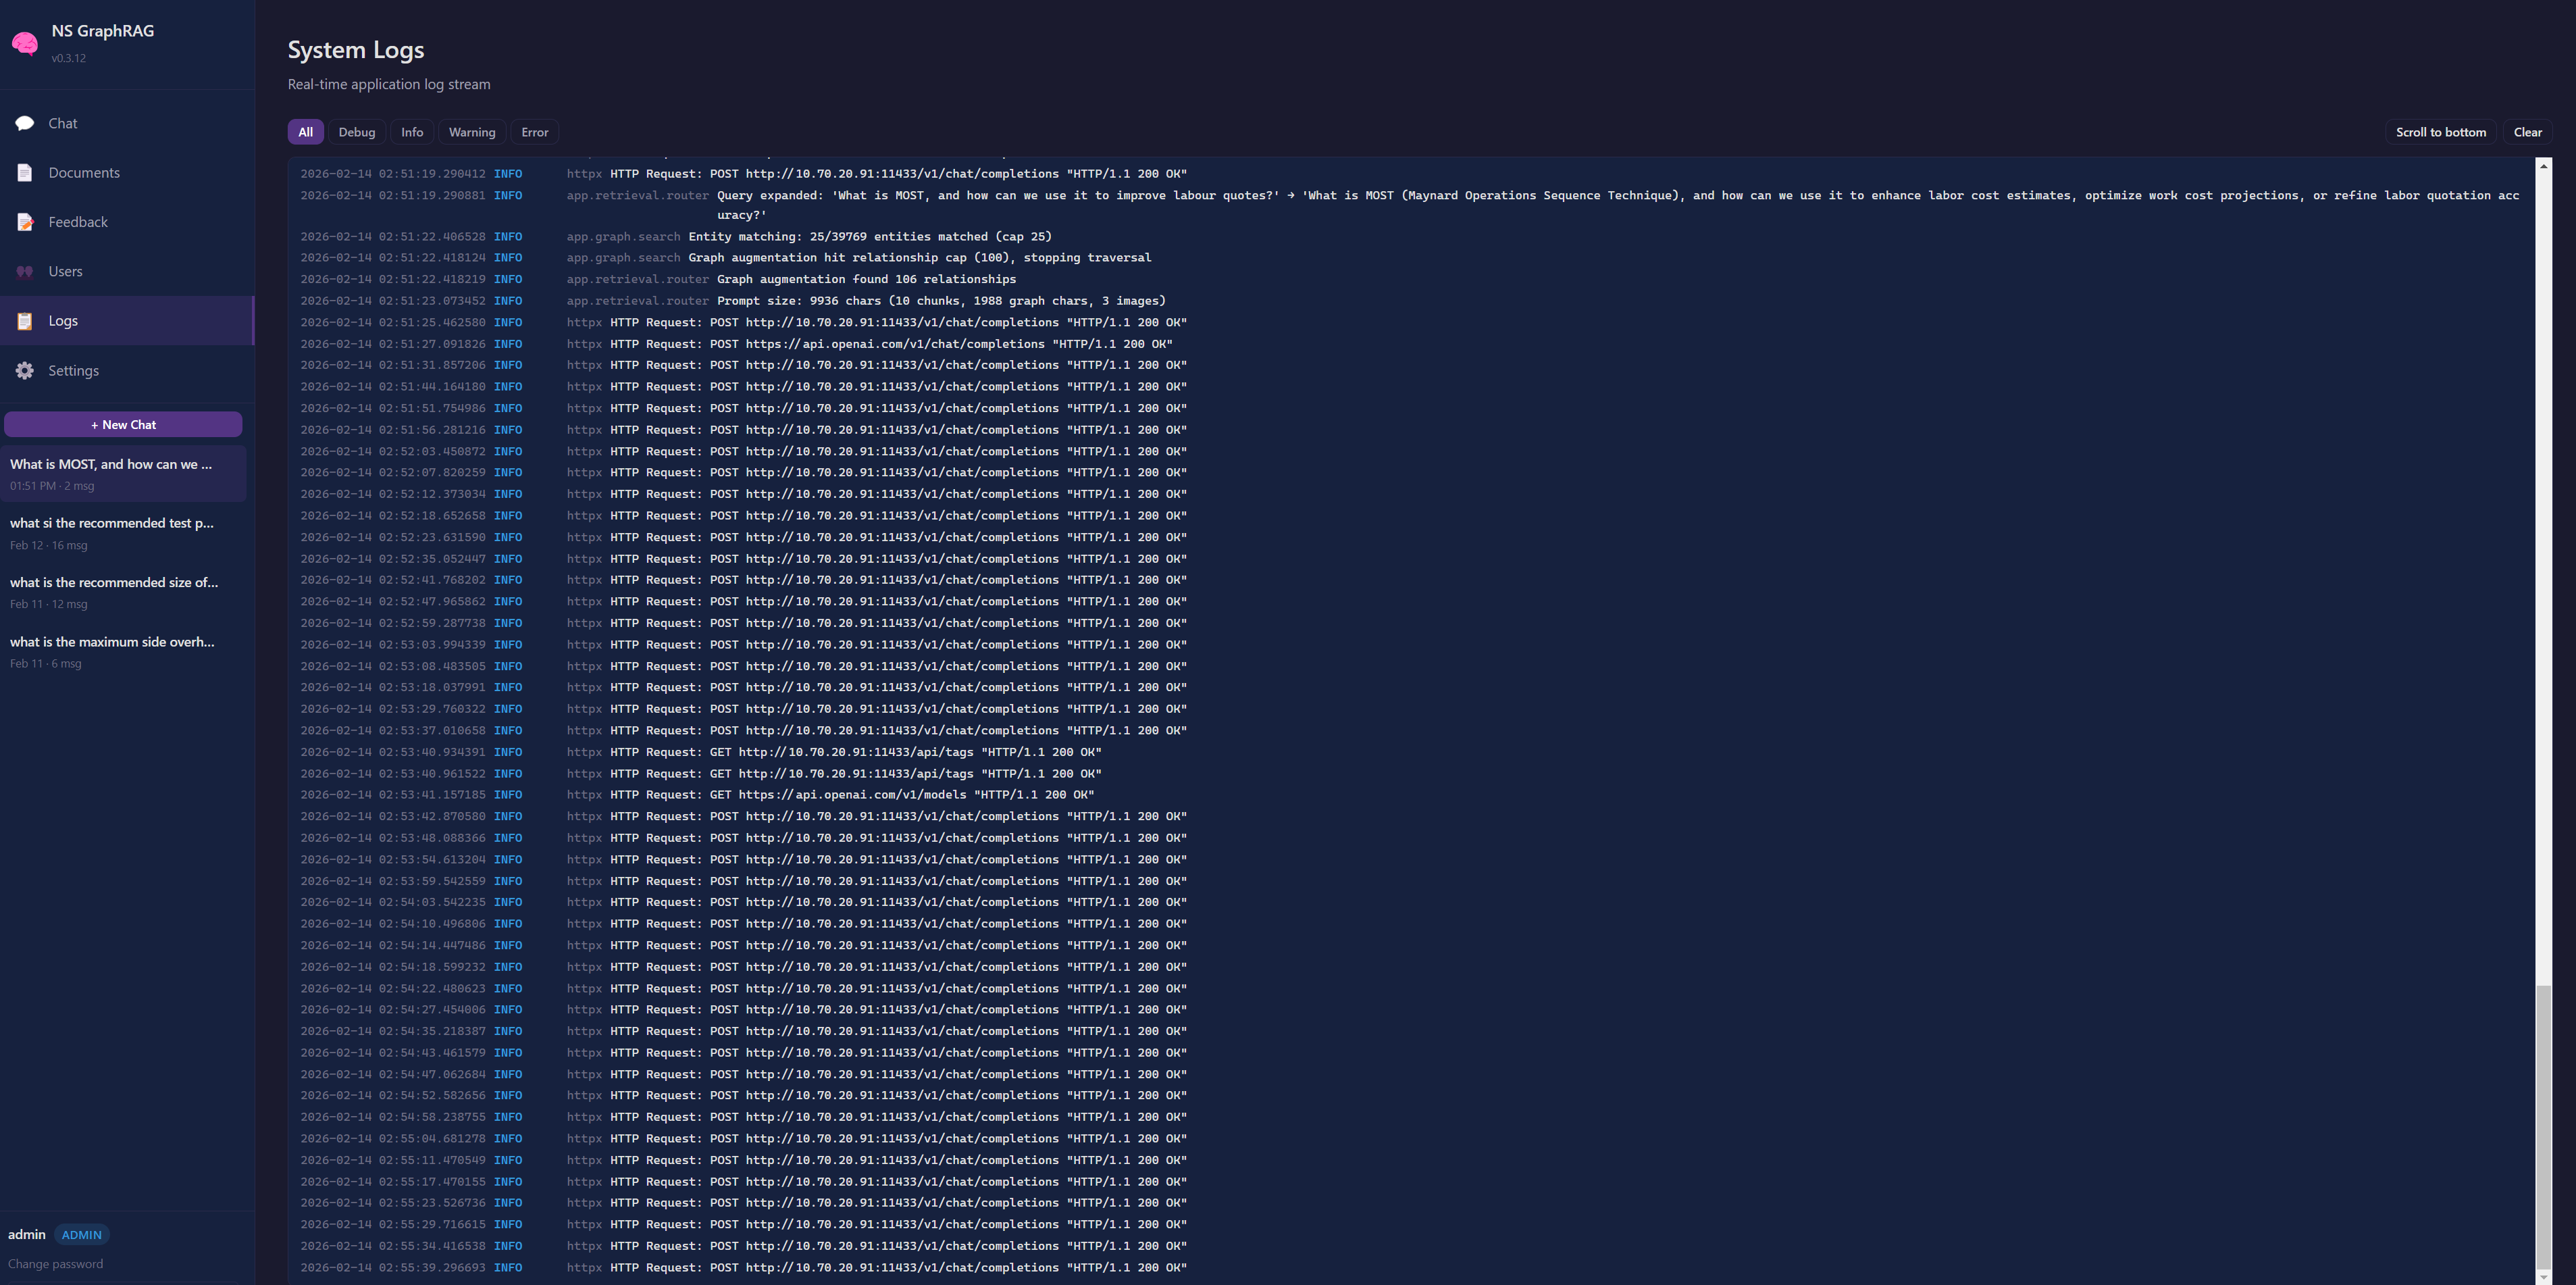Screen dimensions: 2576x1285
Task: Switch to the All logs tab
Action: [x=305, y=131]
